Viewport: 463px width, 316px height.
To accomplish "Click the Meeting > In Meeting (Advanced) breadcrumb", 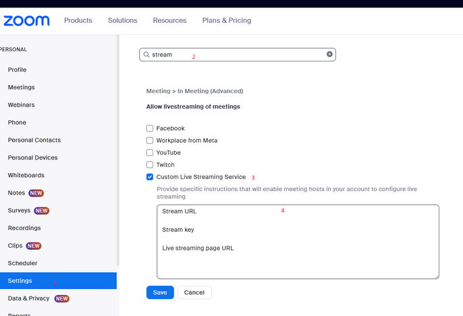I will coord(194,91).
